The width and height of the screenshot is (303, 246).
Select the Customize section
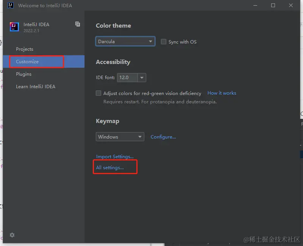[x=44, y=61]
